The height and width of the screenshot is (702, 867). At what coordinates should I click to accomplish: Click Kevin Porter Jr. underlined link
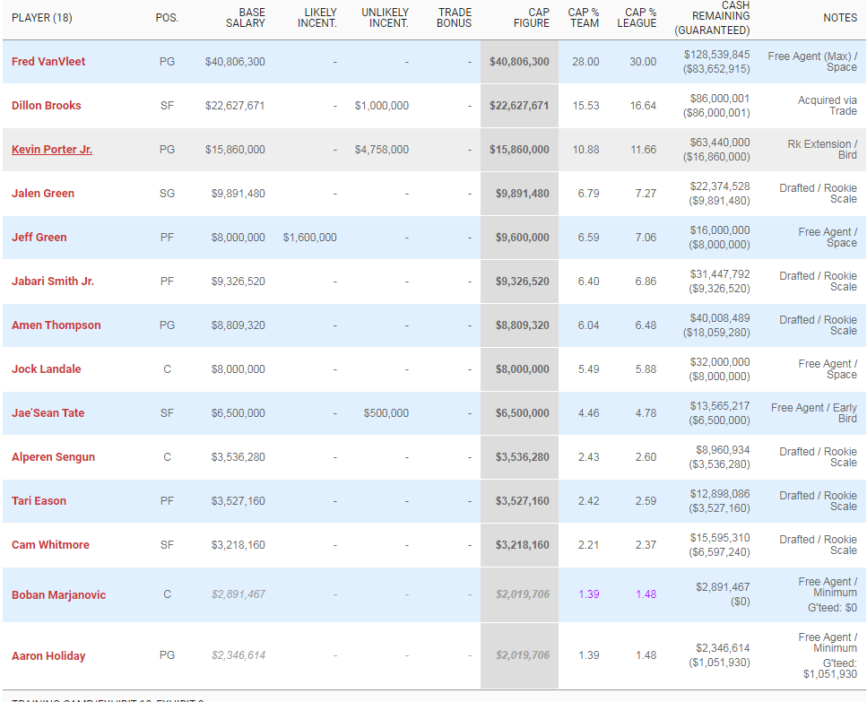click(52, 149)
